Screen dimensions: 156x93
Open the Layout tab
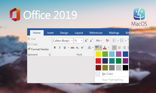tap(79, 33)
